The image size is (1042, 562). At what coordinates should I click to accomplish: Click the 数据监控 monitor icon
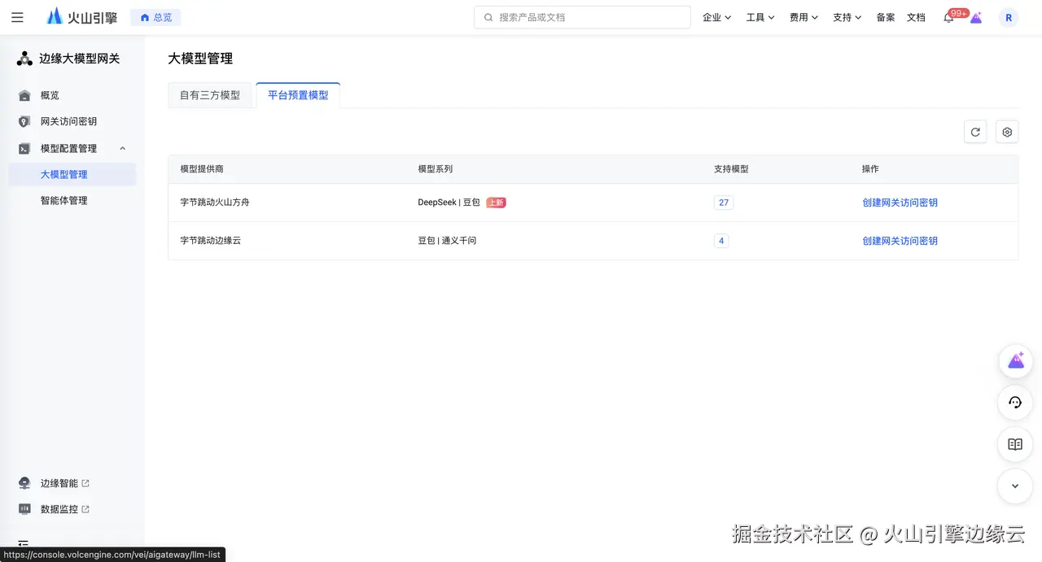pyautogui.click(x=24, y=509)
